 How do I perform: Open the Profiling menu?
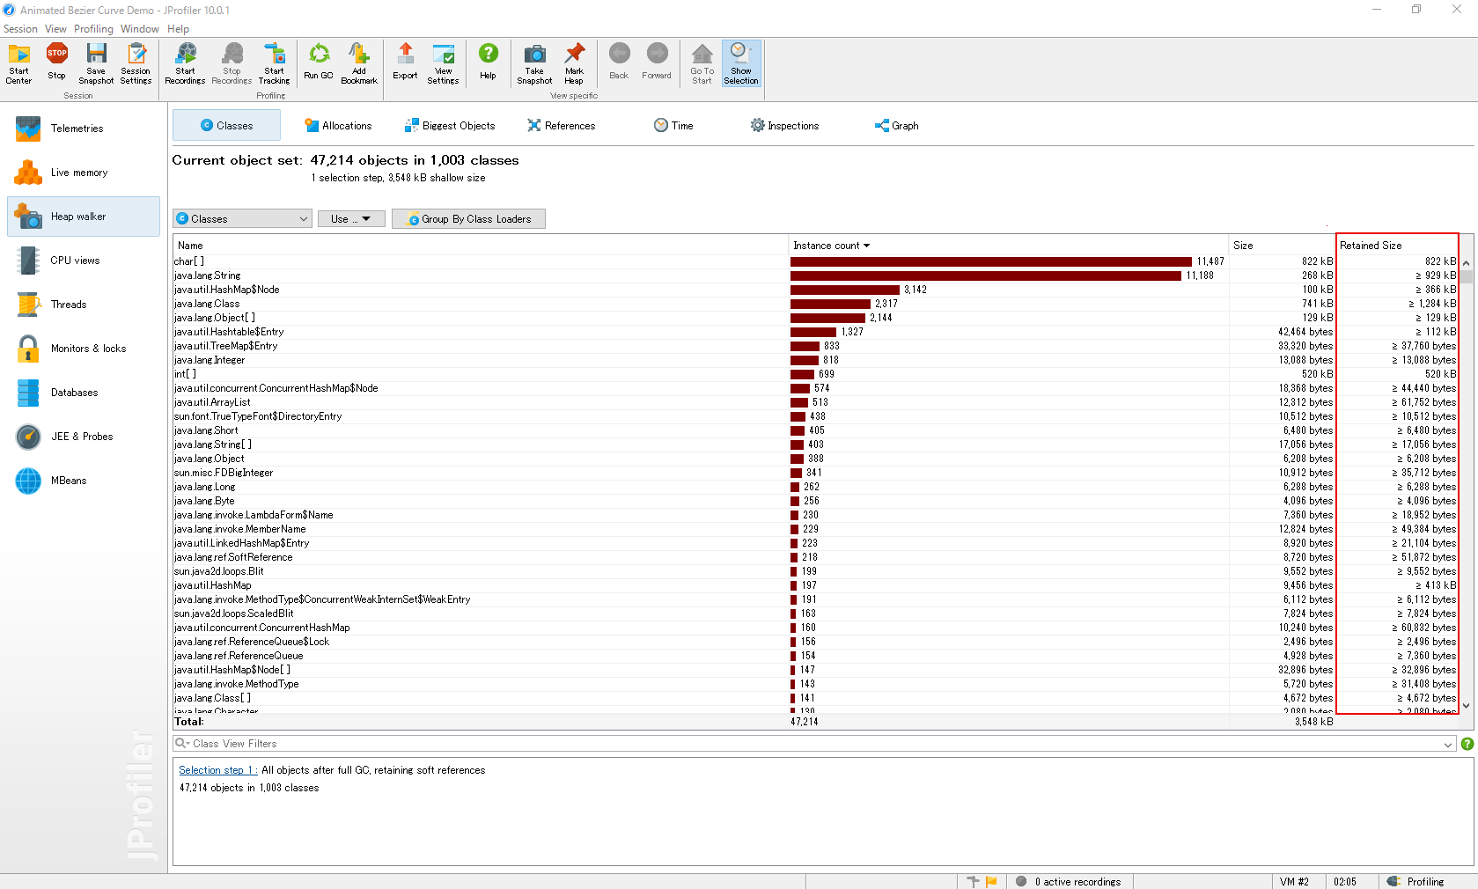point(93,29)
